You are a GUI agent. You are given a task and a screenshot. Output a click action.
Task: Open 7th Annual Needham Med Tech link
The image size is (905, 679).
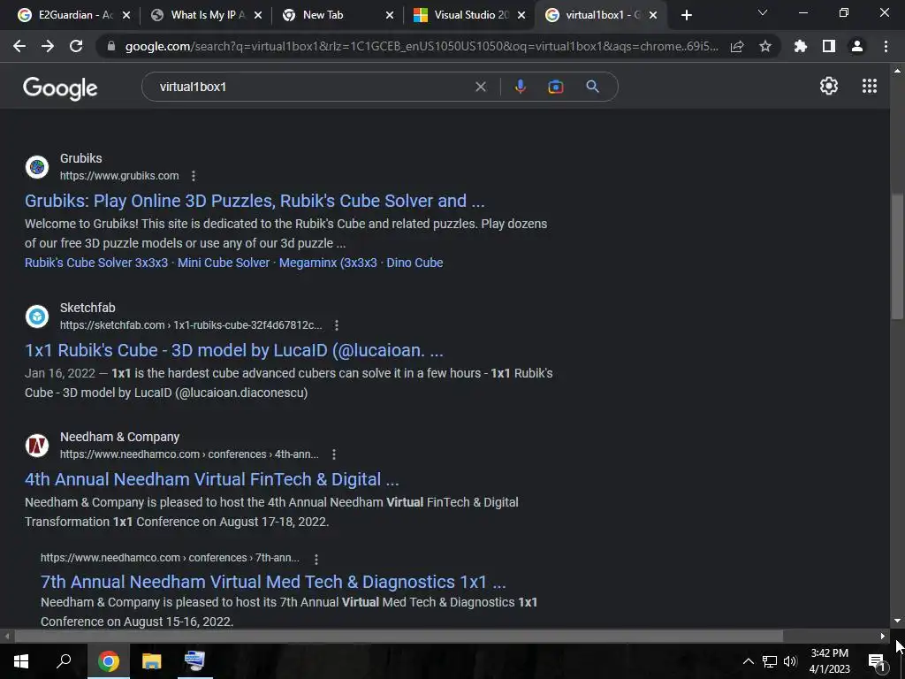click(273, 582)
